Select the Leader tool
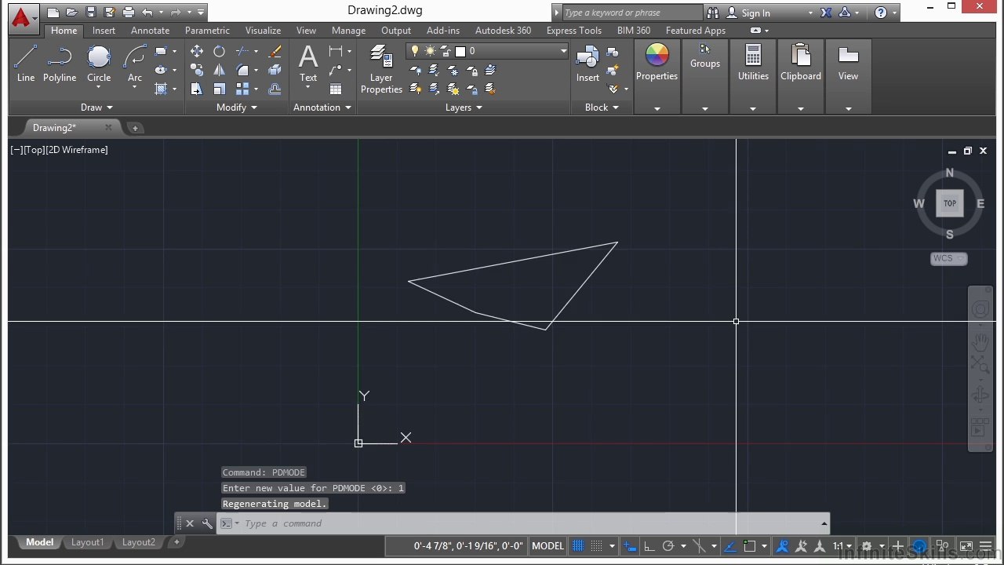The width and height of the screenshot is (1004, 565). pos(336,70)
